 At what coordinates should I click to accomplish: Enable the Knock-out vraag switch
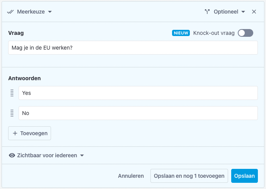246,33
